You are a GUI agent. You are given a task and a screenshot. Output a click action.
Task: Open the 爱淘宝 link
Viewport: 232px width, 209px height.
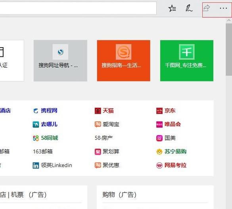[111, 124]
